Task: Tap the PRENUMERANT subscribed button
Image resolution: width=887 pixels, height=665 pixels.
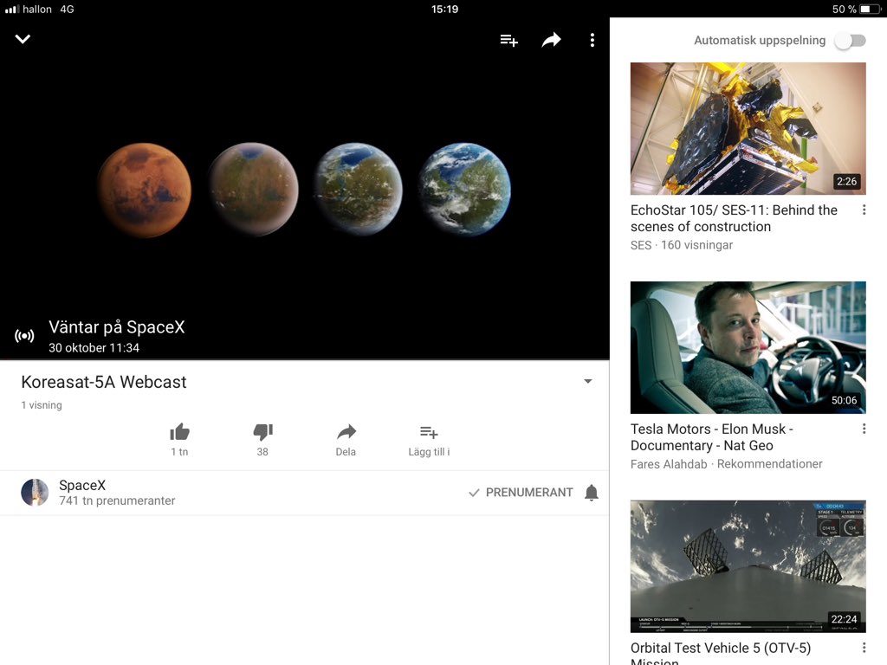Action: 521,493
